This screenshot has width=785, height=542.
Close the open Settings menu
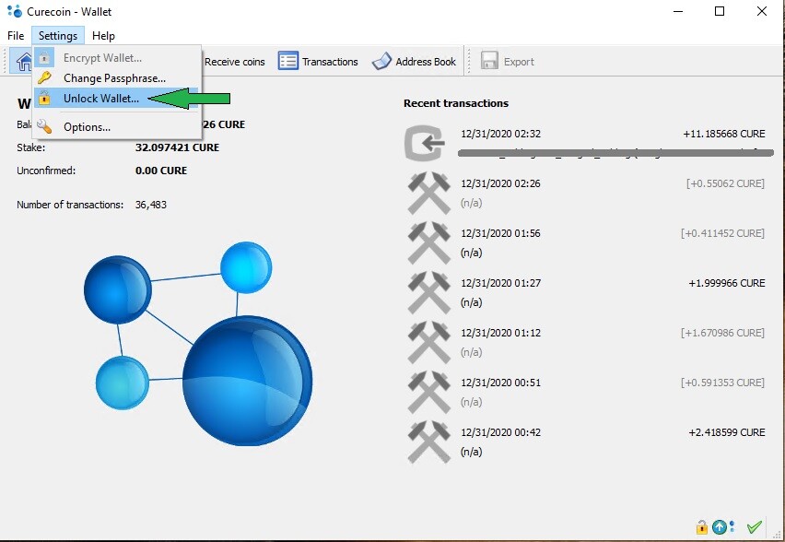(x=57, y=36)
